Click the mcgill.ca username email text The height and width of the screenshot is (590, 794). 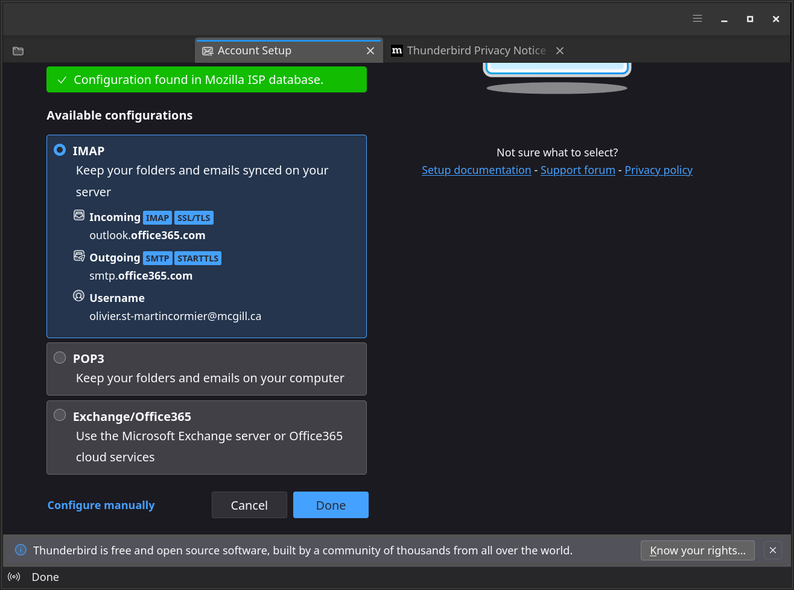(176, 316)
